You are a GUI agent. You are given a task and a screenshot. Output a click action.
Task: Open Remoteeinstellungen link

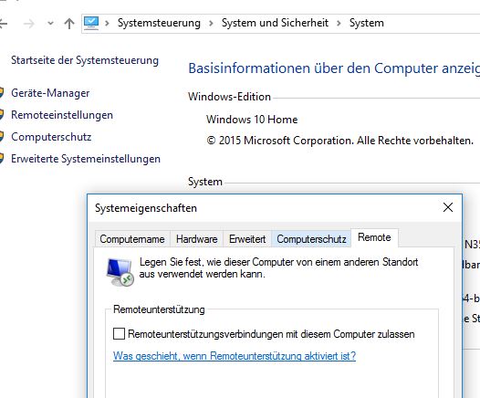[x=62, y=115]
